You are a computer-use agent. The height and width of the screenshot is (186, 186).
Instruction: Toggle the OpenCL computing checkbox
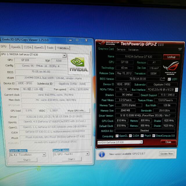[117, 136]
